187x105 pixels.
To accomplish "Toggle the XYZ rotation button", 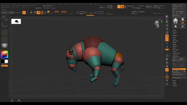I will pyautogui.click(x=167, y=50).
